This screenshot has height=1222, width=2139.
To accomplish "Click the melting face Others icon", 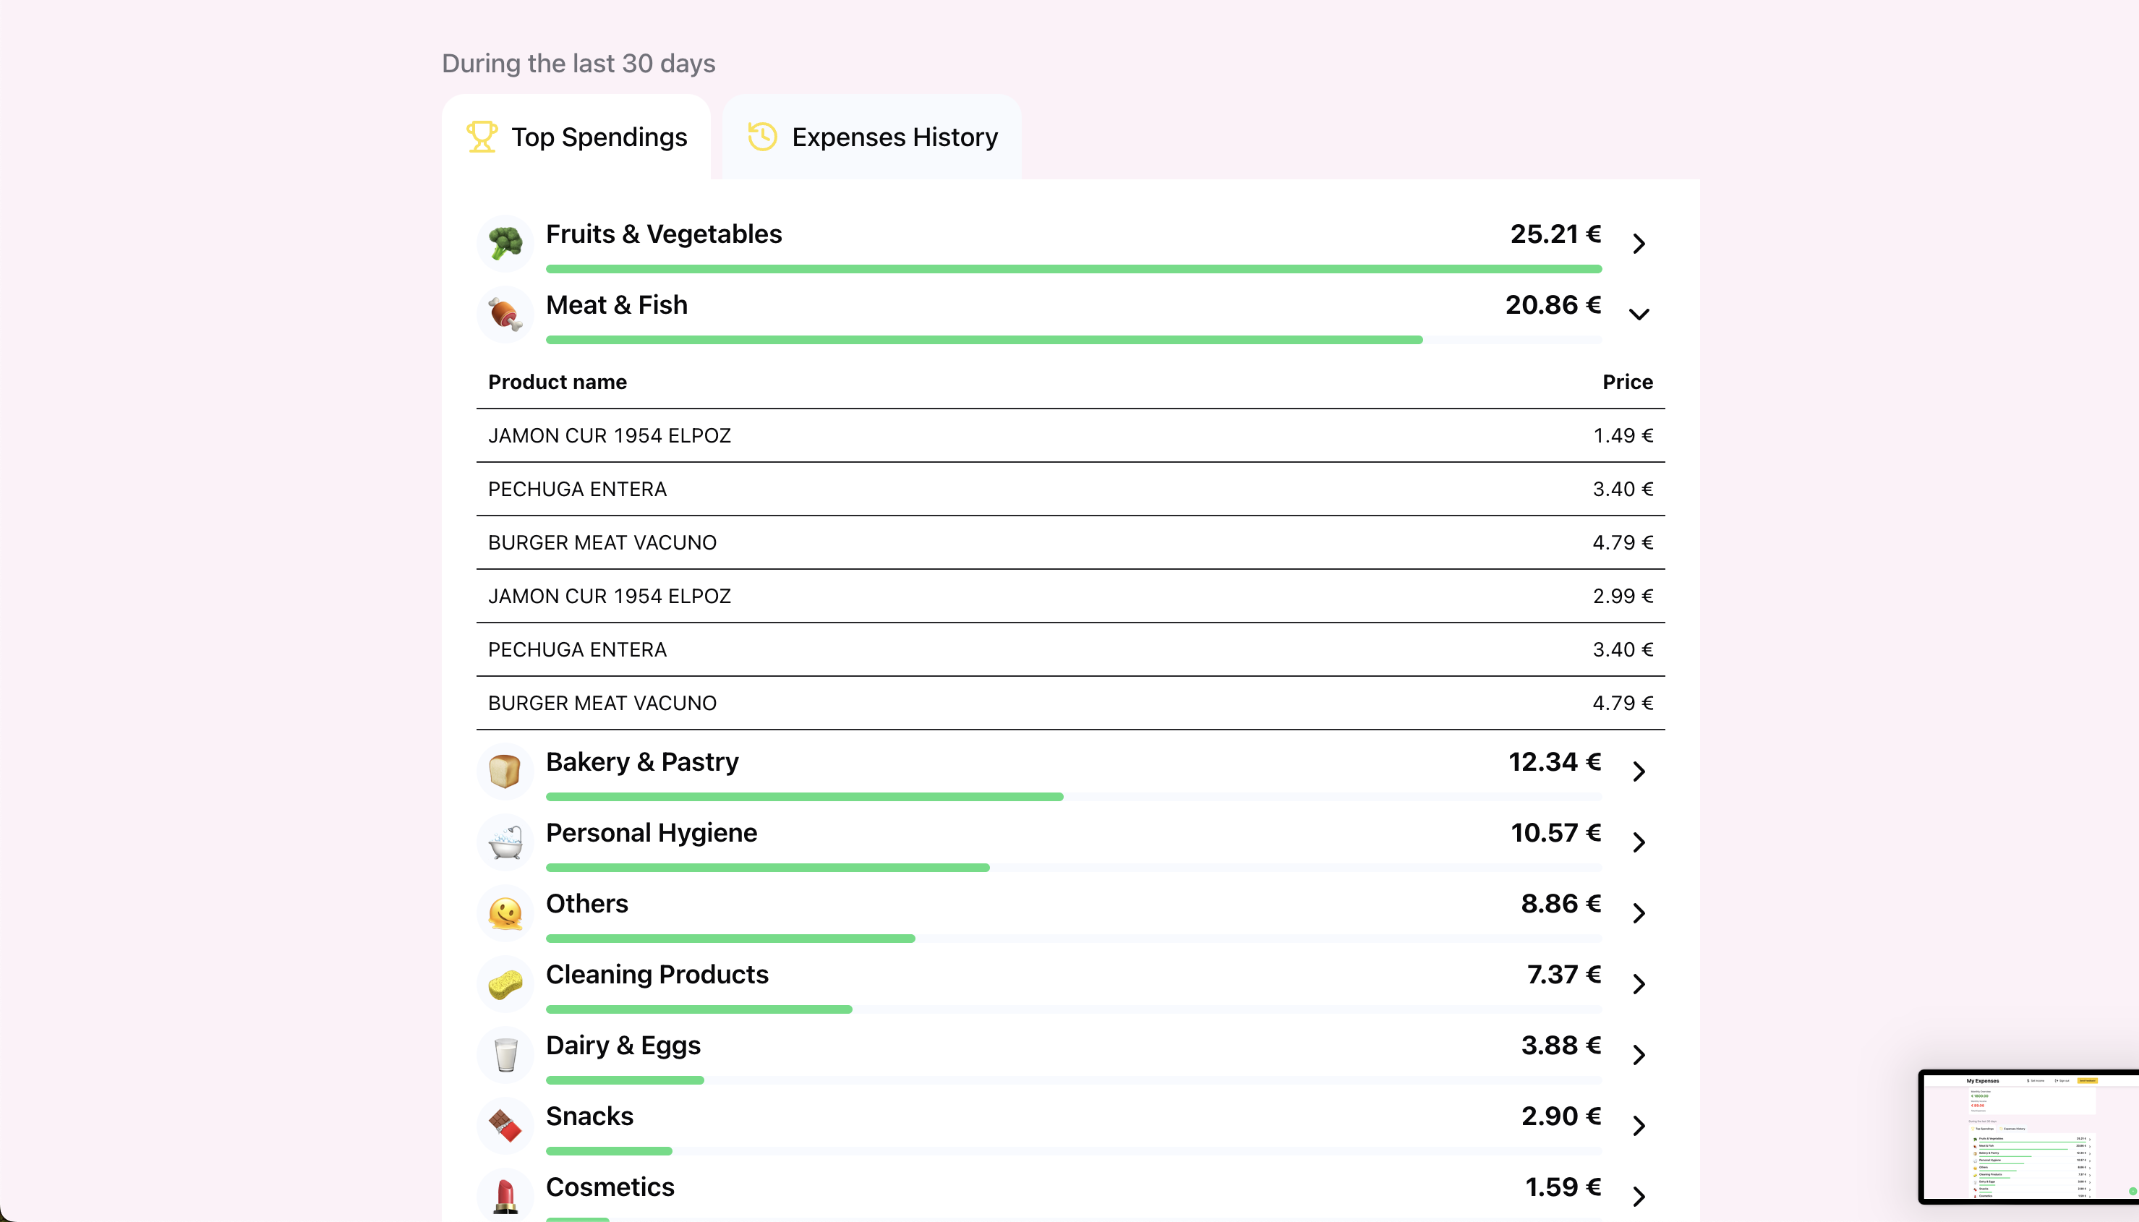I will (x=505, y=913).
